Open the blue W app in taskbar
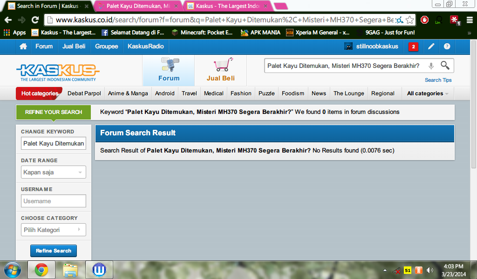This screenshot has height=279, width=477. (99, 270)
